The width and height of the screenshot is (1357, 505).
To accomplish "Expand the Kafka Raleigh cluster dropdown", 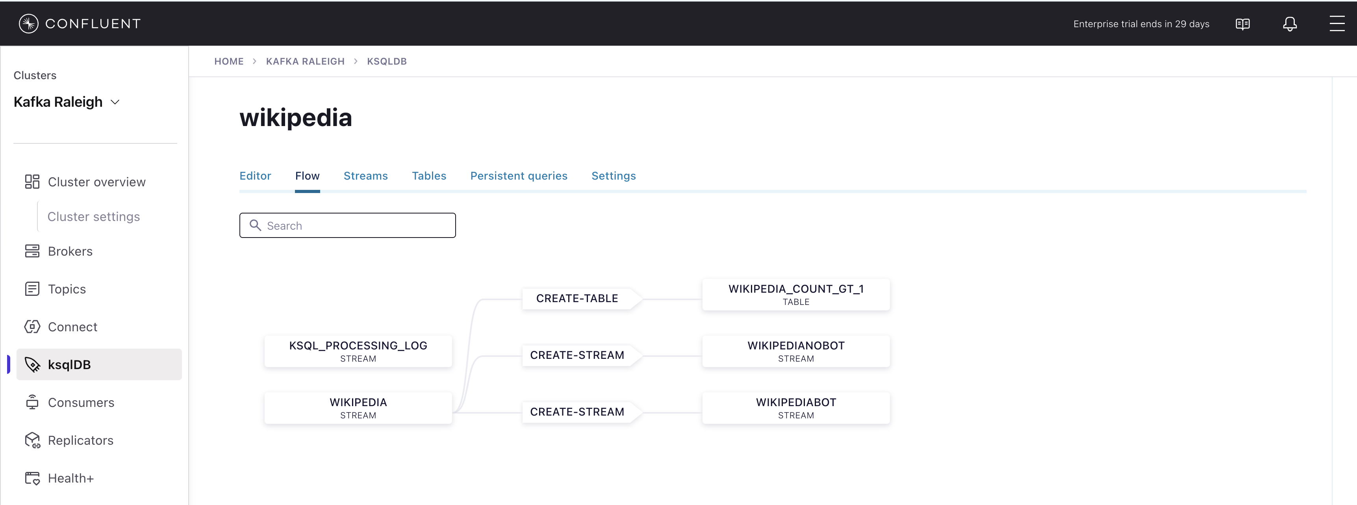I will (x=115, y=102).
